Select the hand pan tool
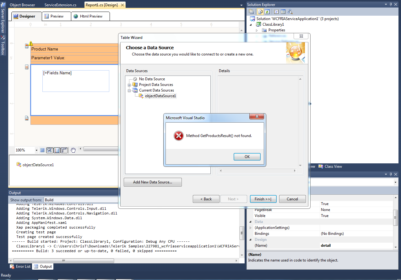This screenshot has height=280, width=401. 73,150
